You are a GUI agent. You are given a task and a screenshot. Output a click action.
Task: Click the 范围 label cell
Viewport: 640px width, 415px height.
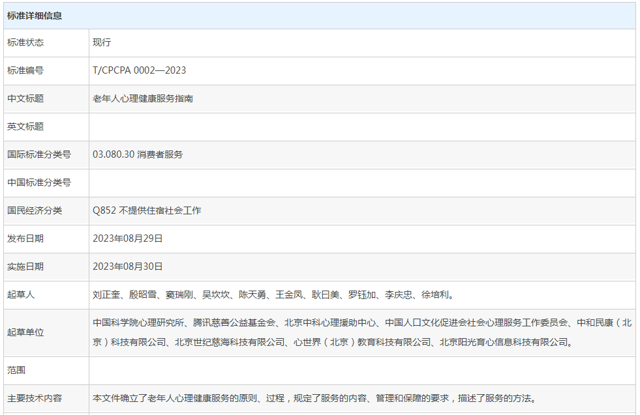(16, 370)
